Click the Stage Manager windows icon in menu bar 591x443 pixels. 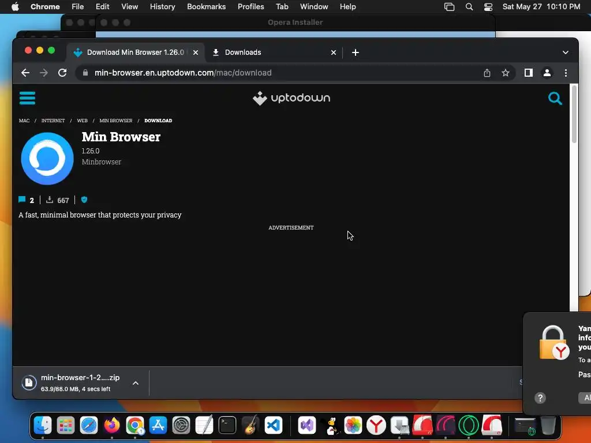[x=449, y=7]
